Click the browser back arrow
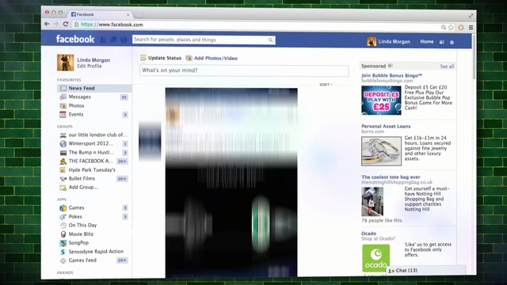 pyautogui.click(x=47, y=24)
